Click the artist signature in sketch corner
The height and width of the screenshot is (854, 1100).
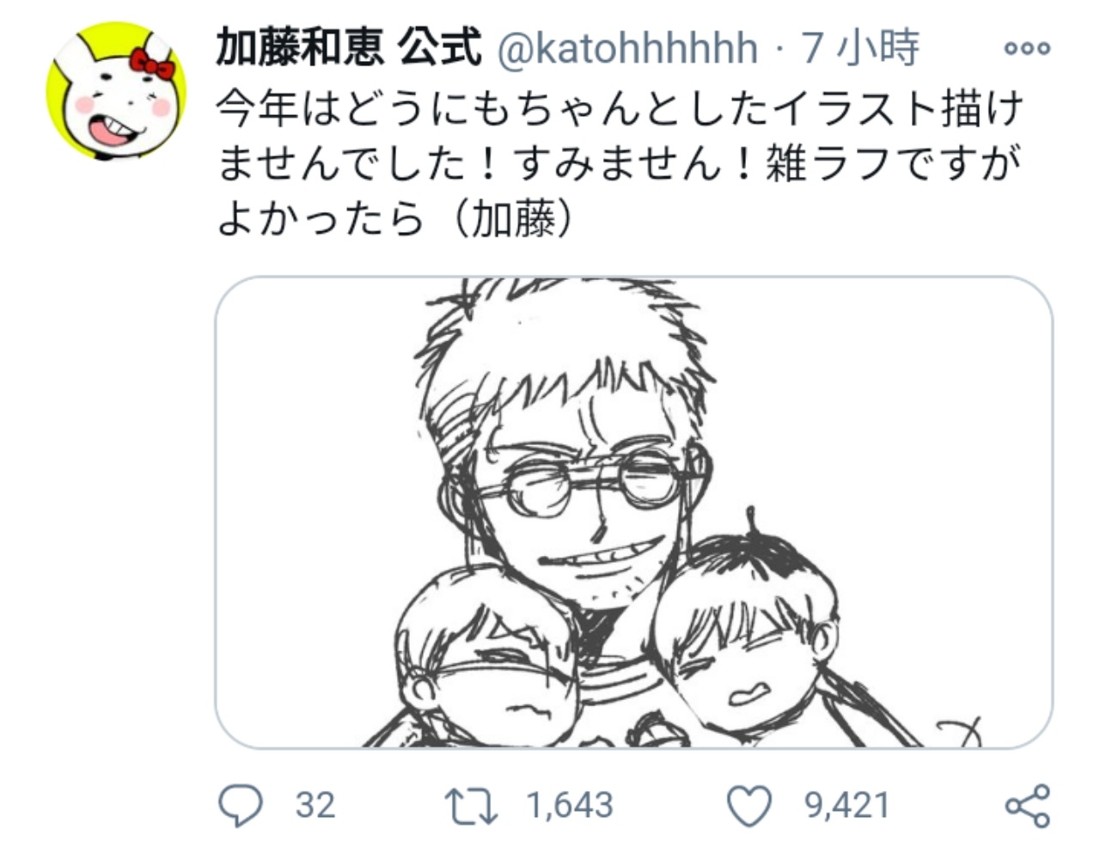pos(961,730)
